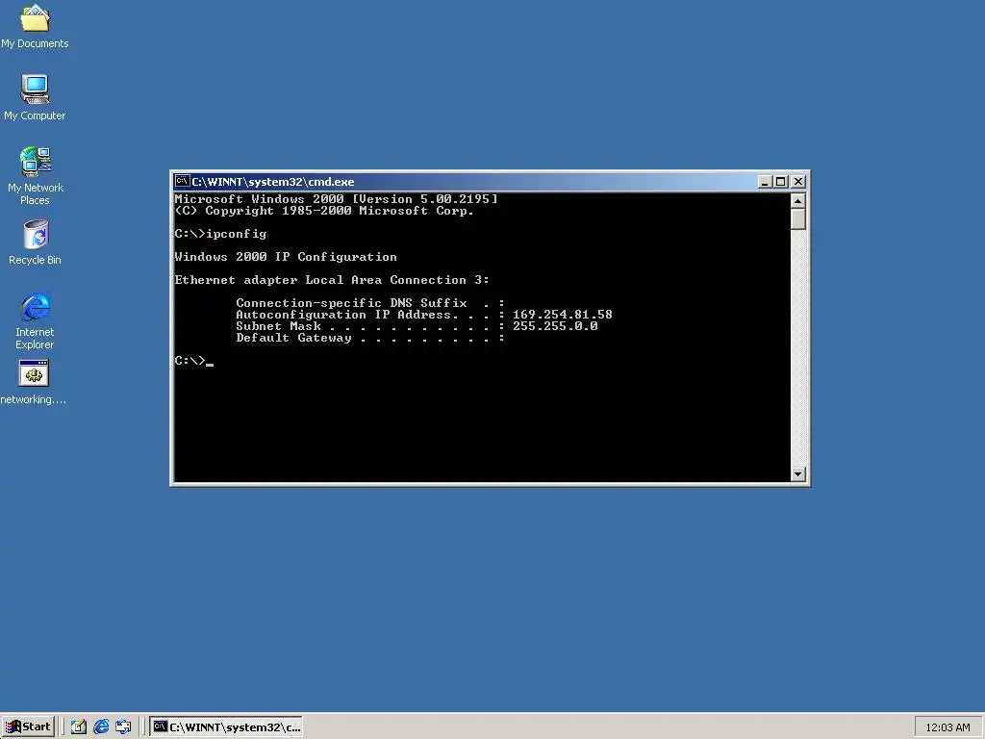
Task: Click the 'ipconfig' command text
Action: click(x=237, y=234)
